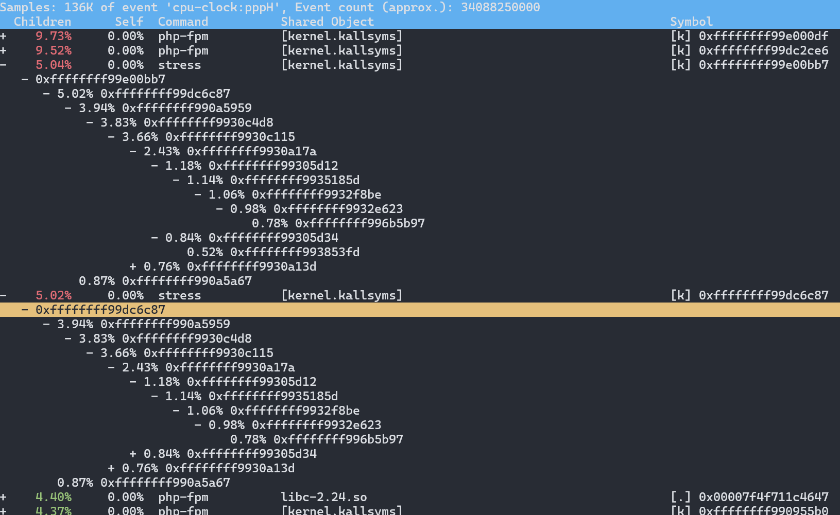
Task: Select the 0.52% 0xffffffff993853fd call chain line
Action: 273,252
